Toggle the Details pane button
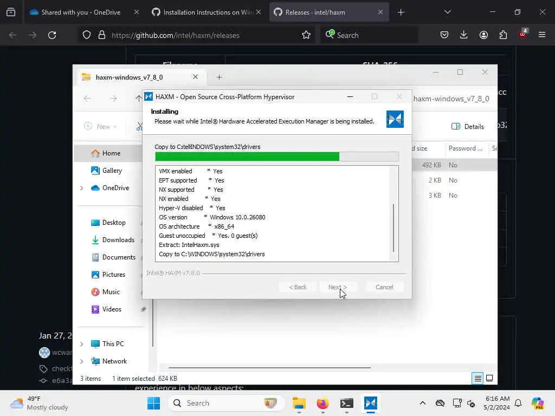 [467, 127]
